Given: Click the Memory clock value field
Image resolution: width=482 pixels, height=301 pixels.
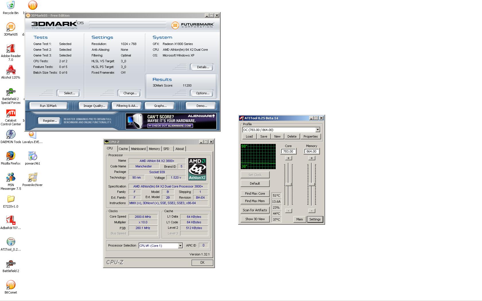Looking at the screenshot, I should click(311, 151).
